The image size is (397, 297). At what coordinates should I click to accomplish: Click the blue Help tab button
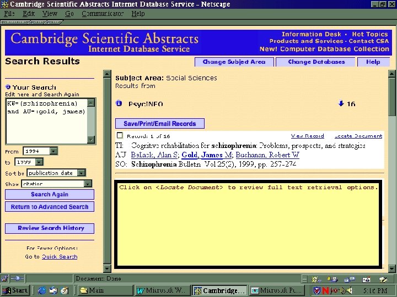pyautogui.click(x=373, y=62)
